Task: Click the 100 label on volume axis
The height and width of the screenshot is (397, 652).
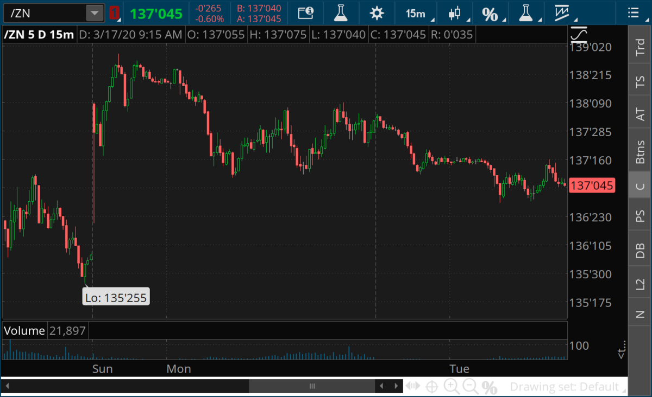Action: point(579,345)
